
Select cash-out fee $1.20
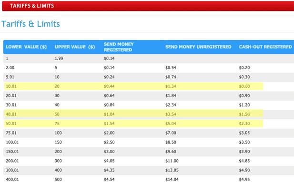coord(244,105)
